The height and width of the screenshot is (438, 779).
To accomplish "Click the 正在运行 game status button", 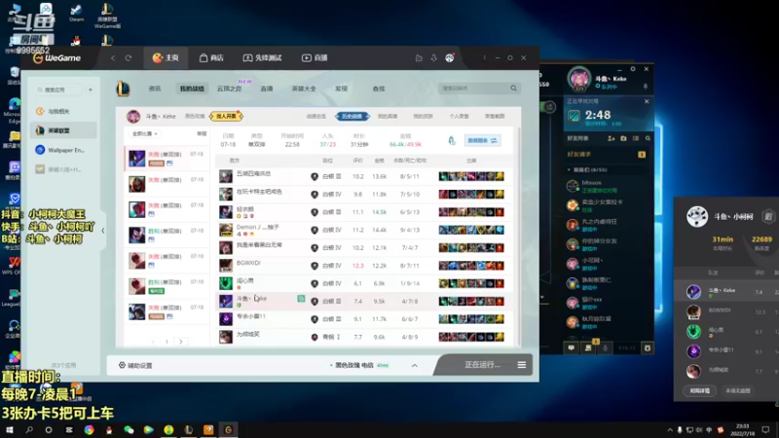I will click(x=482, y=365).
